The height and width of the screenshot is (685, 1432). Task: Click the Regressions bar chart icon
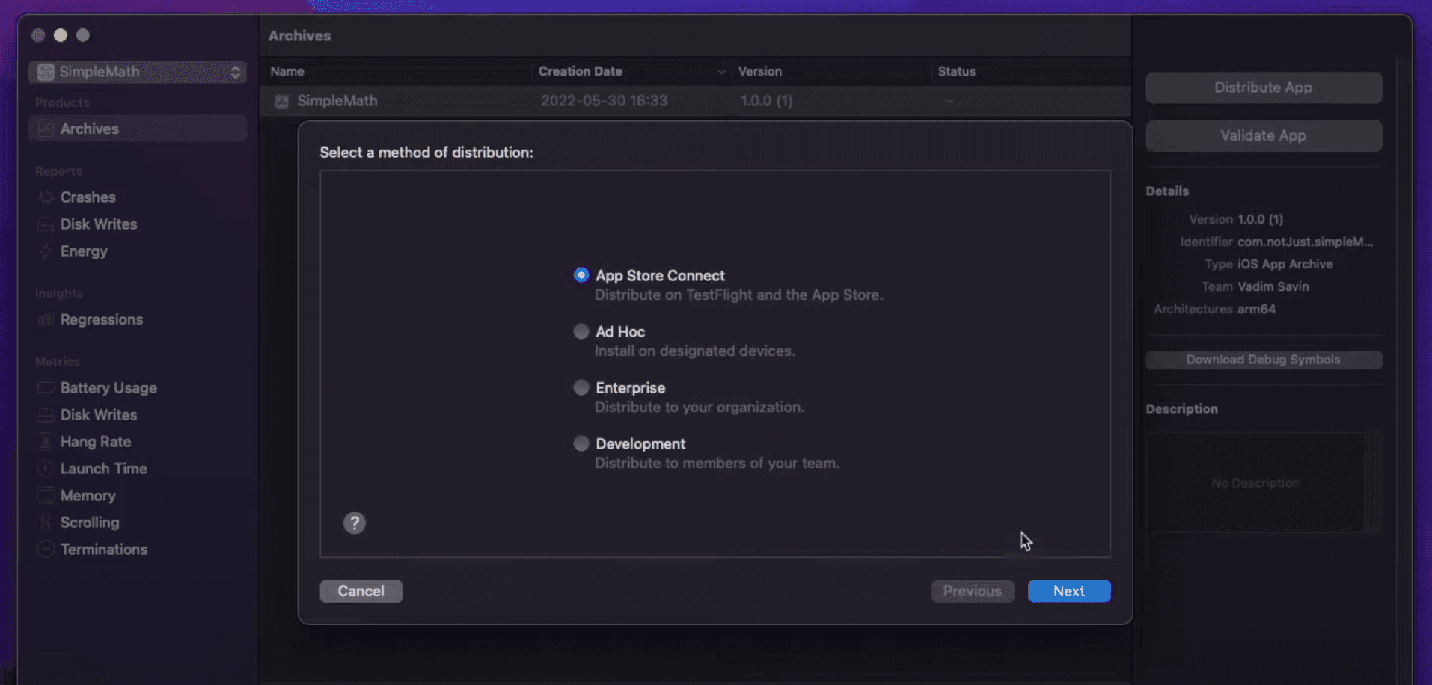[x=46, y=320]
